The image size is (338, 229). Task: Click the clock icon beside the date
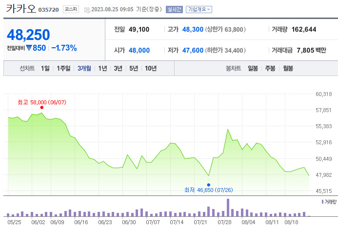(87, 10)
